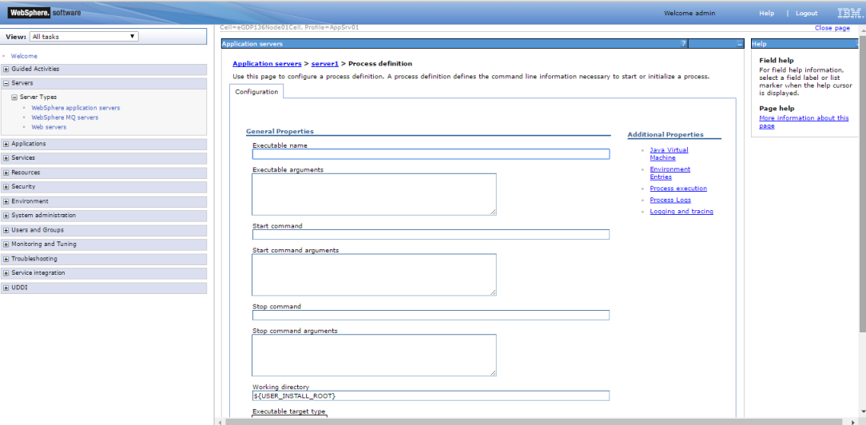Viewport: 866px width, 425px height.
Task: Go to Application servers breadcrumb
Action: coord(268,64)
